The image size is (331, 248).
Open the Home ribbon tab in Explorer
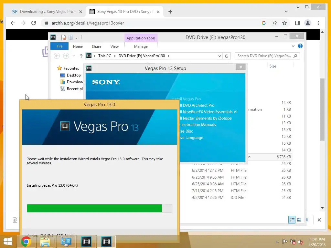[78, 46]
